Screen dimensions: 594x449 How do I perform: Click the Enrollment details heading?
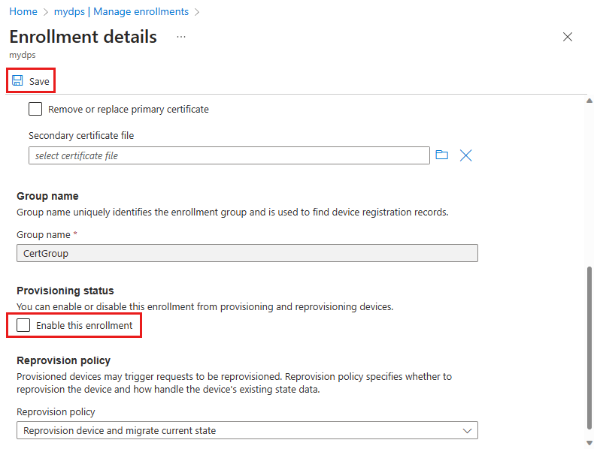(83, 37)
